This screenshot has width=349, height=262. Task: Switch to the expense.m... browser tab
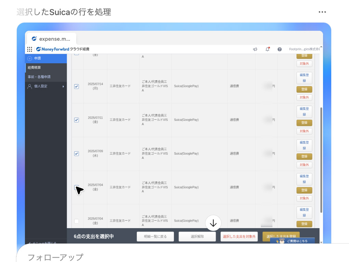click(51, 39)
